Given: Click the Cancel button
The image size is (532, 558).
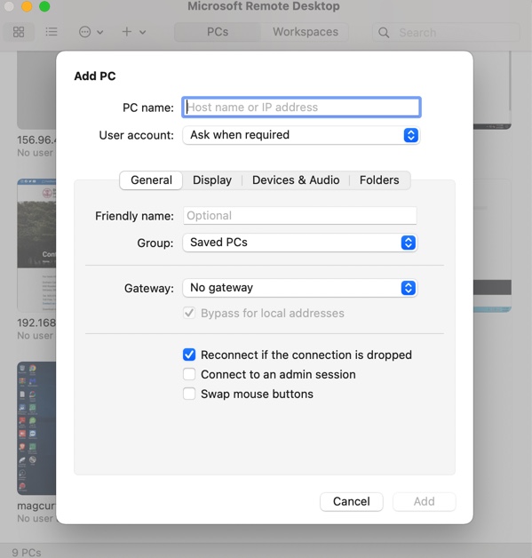Looking at the screenshot, I should point(352,501).
